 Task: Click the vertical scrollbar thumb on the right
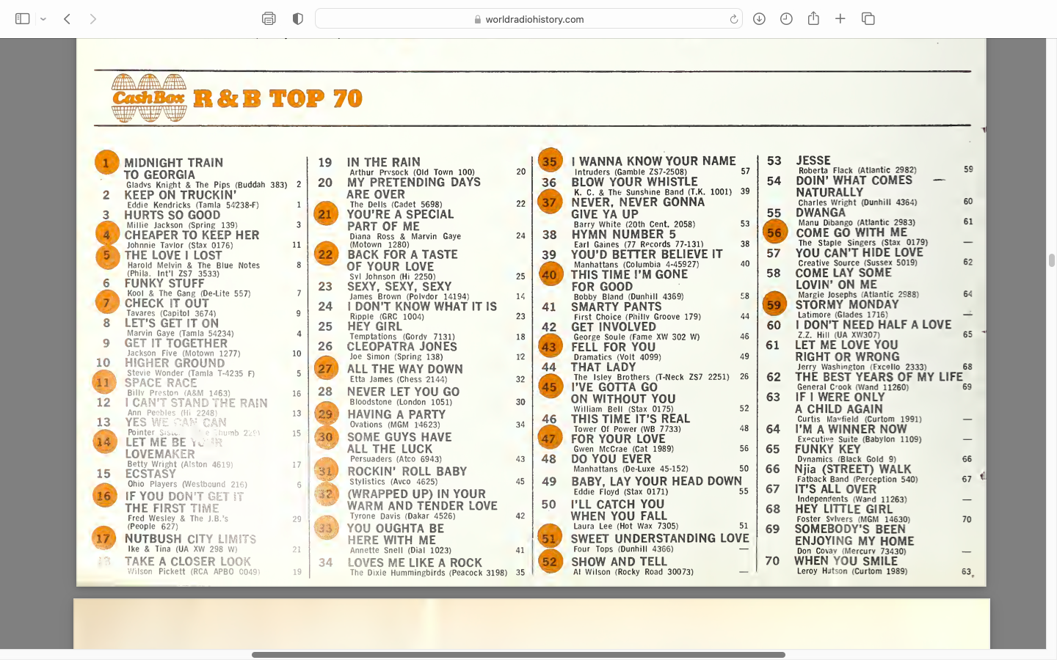click(1051, 260)
